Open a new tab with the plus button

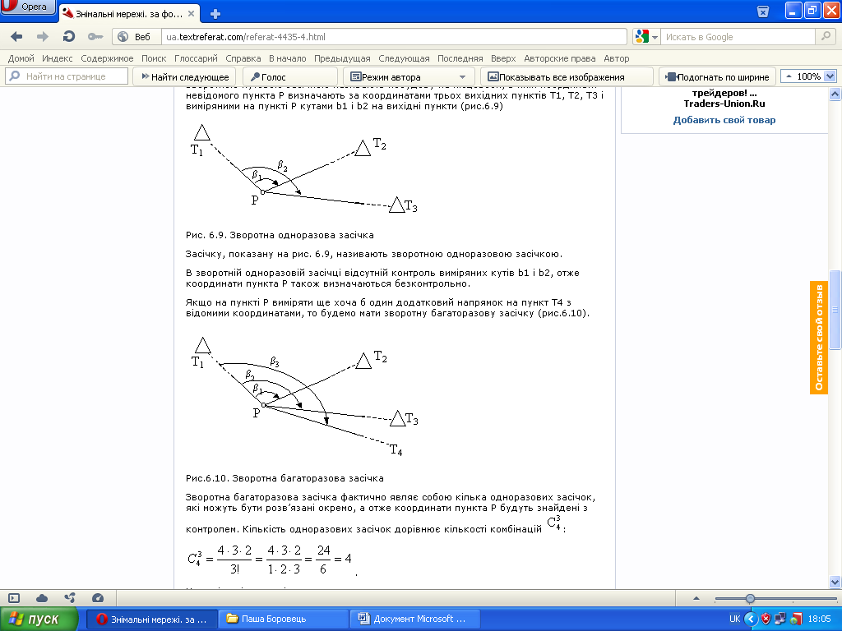tap(215, 14)
